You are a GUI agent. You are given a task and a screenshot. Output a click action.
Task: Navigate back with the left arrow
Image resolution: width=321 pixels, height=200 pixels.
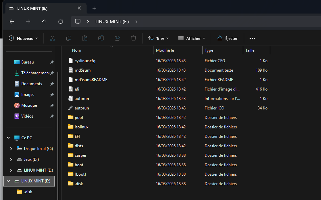pos(12,22)
